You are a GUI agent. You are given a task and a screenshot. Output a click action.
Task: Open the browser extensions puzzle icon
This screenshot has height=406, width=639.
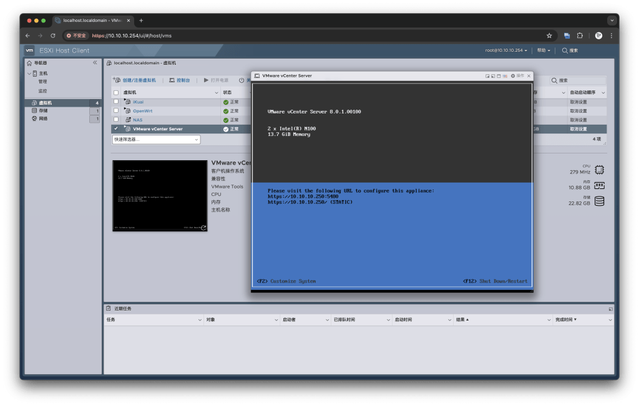[x=580, y=36]
